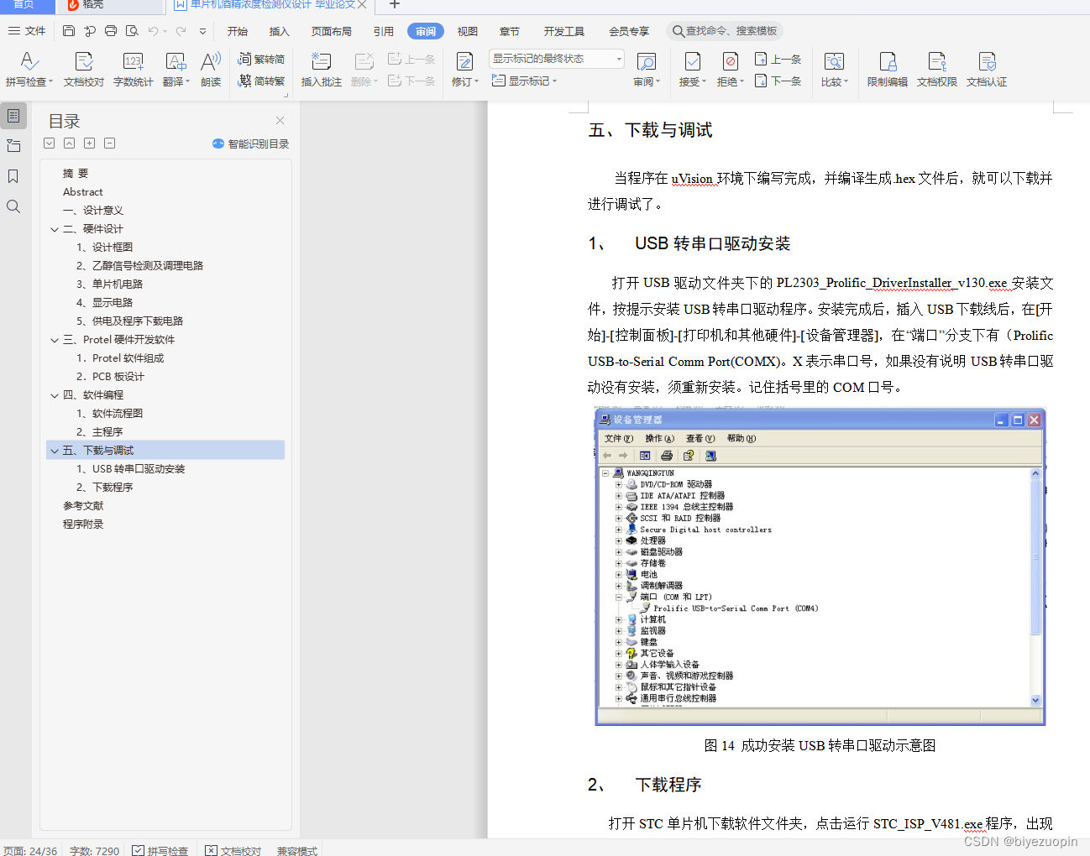Viewport: 1090px width, 856px height.
Task: Open the 拼写检查 spell check tool
Action: click(29, 70)
